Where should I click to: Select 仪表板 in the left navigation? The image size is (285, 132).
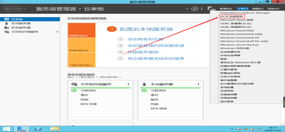30,19
